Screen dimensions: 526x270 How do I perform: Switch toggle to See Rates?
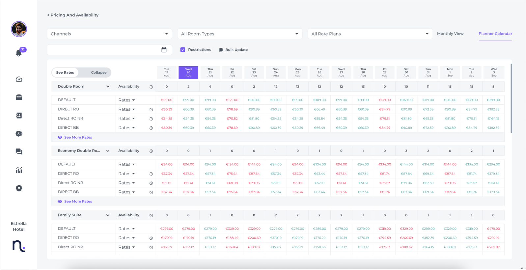coord(65,72)
